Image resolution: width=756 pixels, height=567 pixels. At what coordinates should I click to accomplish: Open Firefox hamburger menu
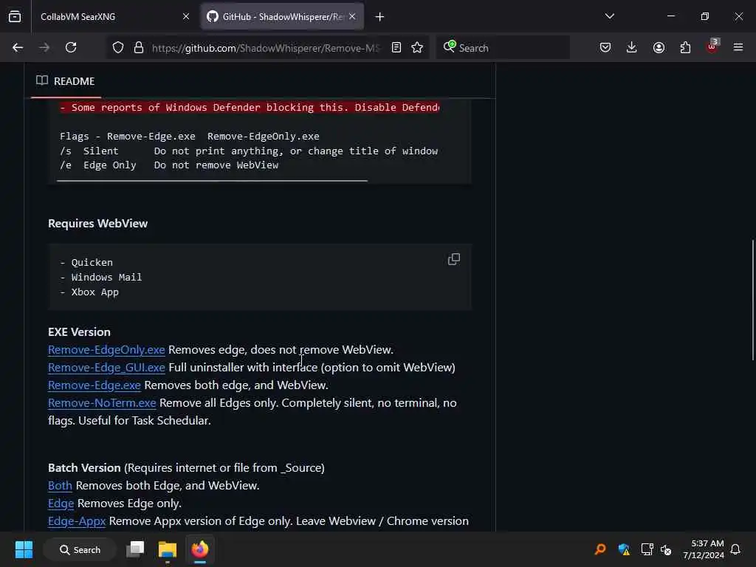point(738,47)
